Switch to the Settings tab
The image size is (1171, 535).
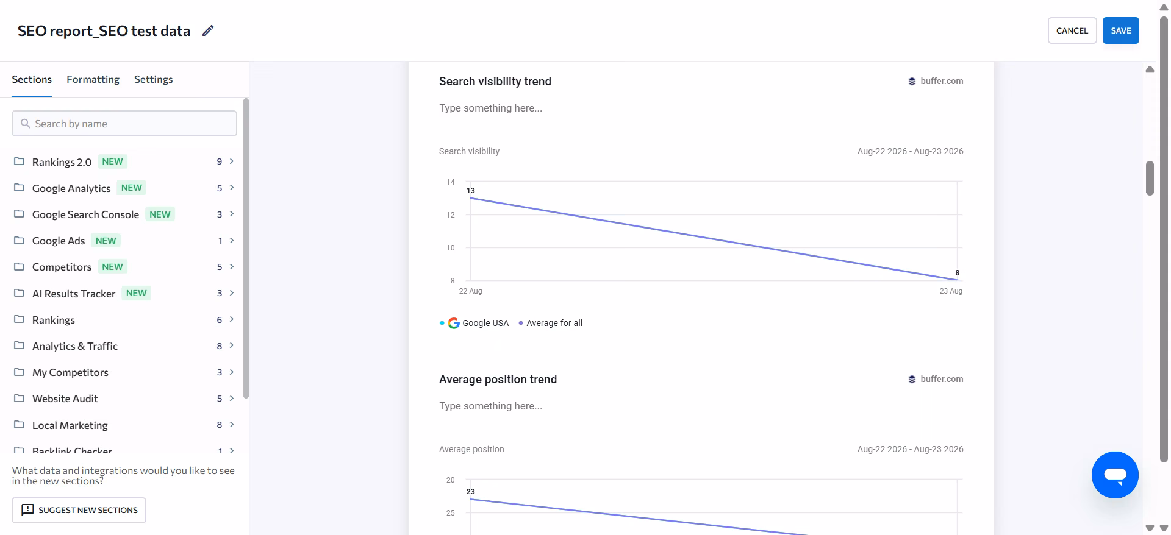[x=153, y=79]
